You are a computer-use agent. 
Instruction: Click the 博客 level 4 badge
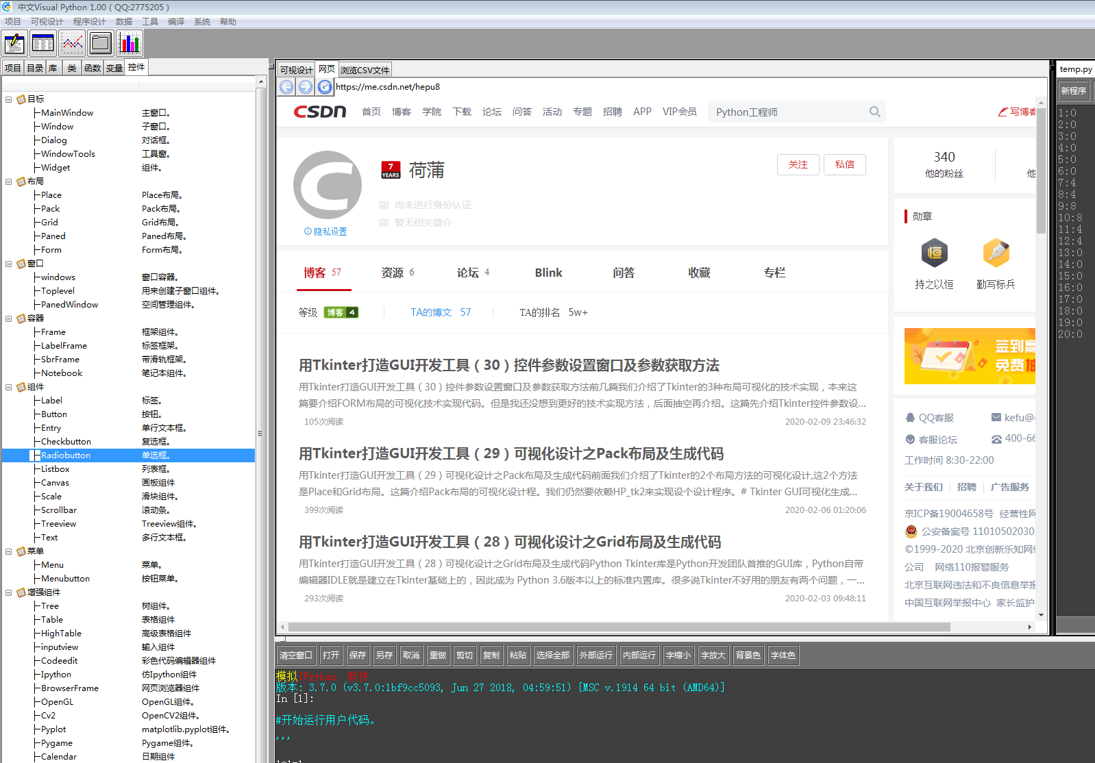341,312
